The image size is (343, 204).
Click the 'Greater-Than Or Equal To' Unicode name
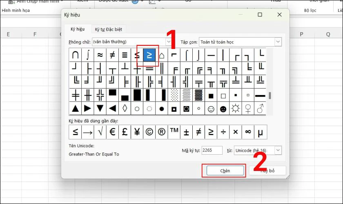(94, 154)
